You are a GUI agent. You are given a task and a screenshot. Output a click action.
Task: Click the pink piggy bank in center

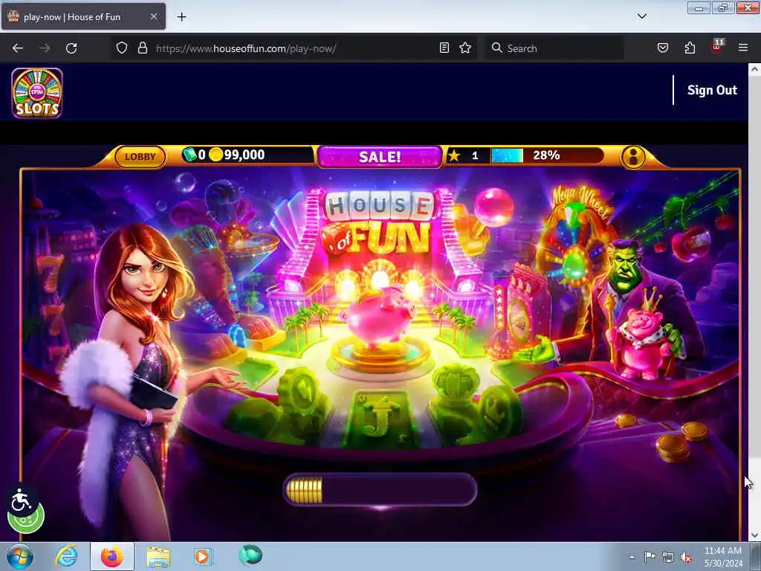click(x=380, y=315)
